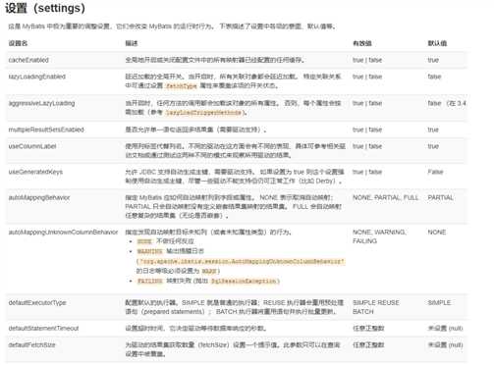Image resolution: width=494 pixels, height=365 pixels.
Task: Click default value 'false' for lazyLoadingEnabled
Action: (434, 77)
